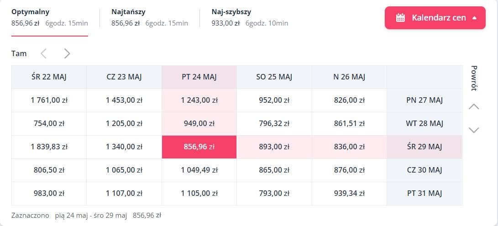
Task: Select the 1 761,00 zł fare
Action: pyautogui.click(x=49, y=100)
